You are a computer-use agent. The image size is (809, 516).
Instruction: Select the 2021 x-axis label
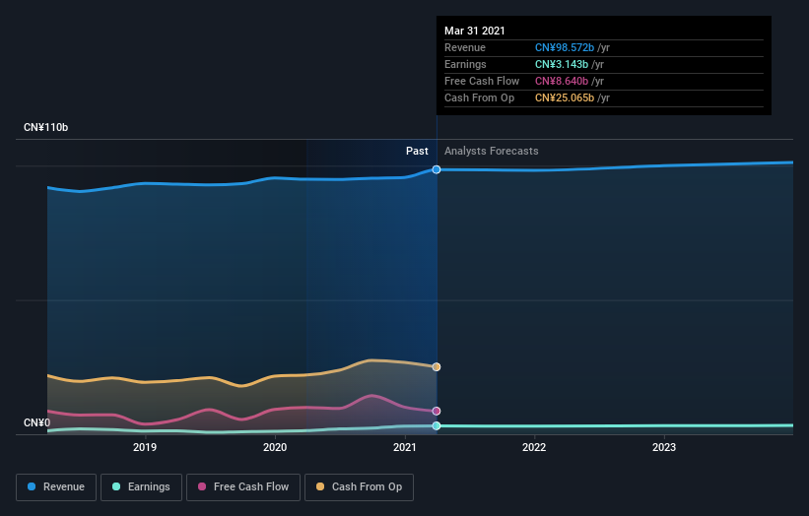pyautogui.click(x=404, y=447)
